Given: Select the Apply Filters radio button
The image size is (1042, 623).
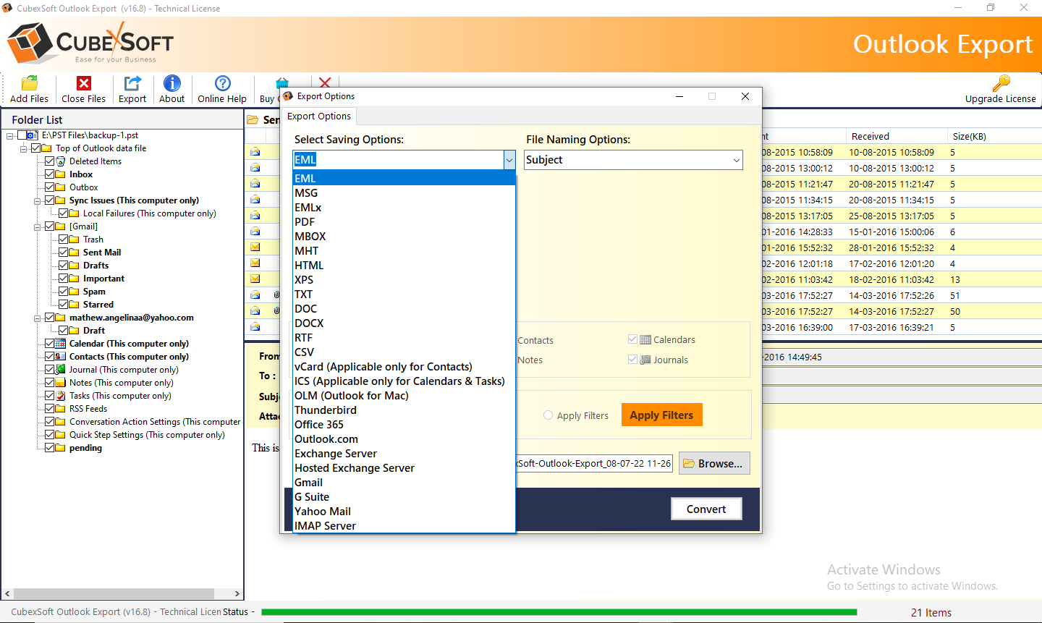Looking at the screenshot, I should [x=548, y=415].
